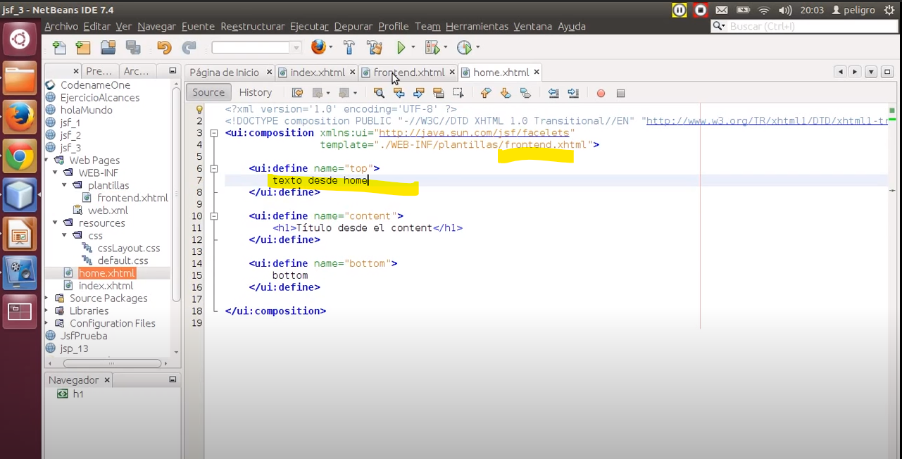Click Find Next Occurrence icon
Screen dimensions: 902x459
coord(418,93)
